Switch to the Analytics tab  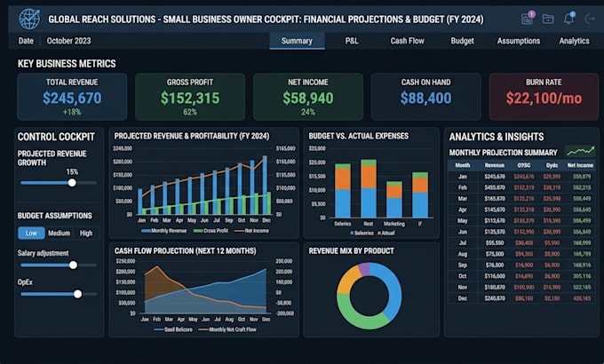coord(574,41)
